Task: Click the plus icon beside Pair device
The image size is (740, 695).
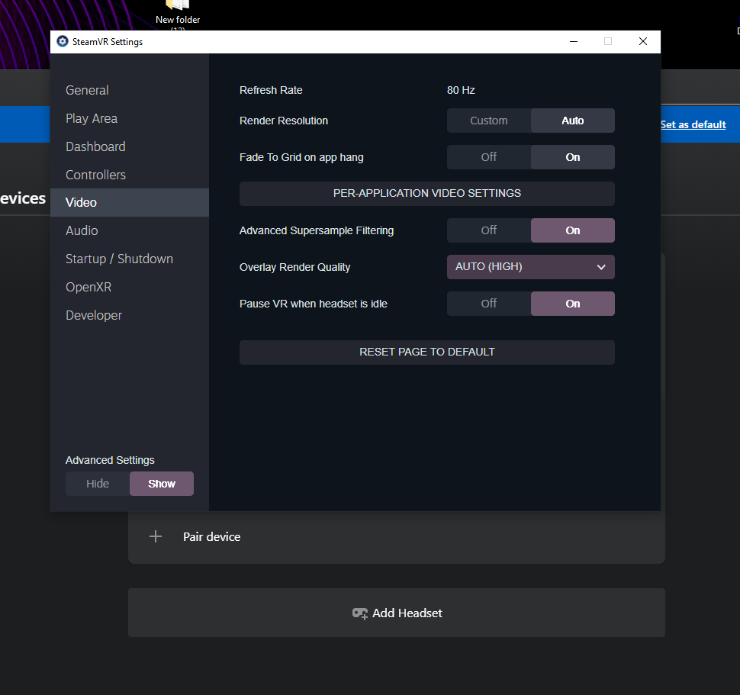Action: (156, 536)
